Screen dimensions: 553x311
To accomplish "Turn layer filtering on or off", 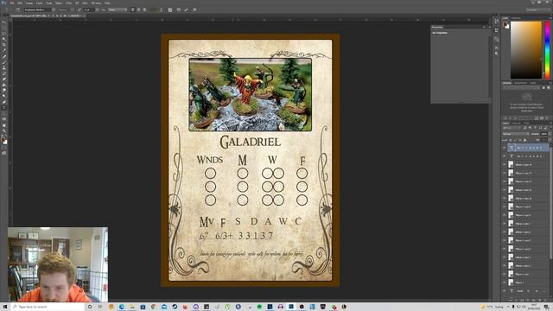I will (x=551, y=128).
